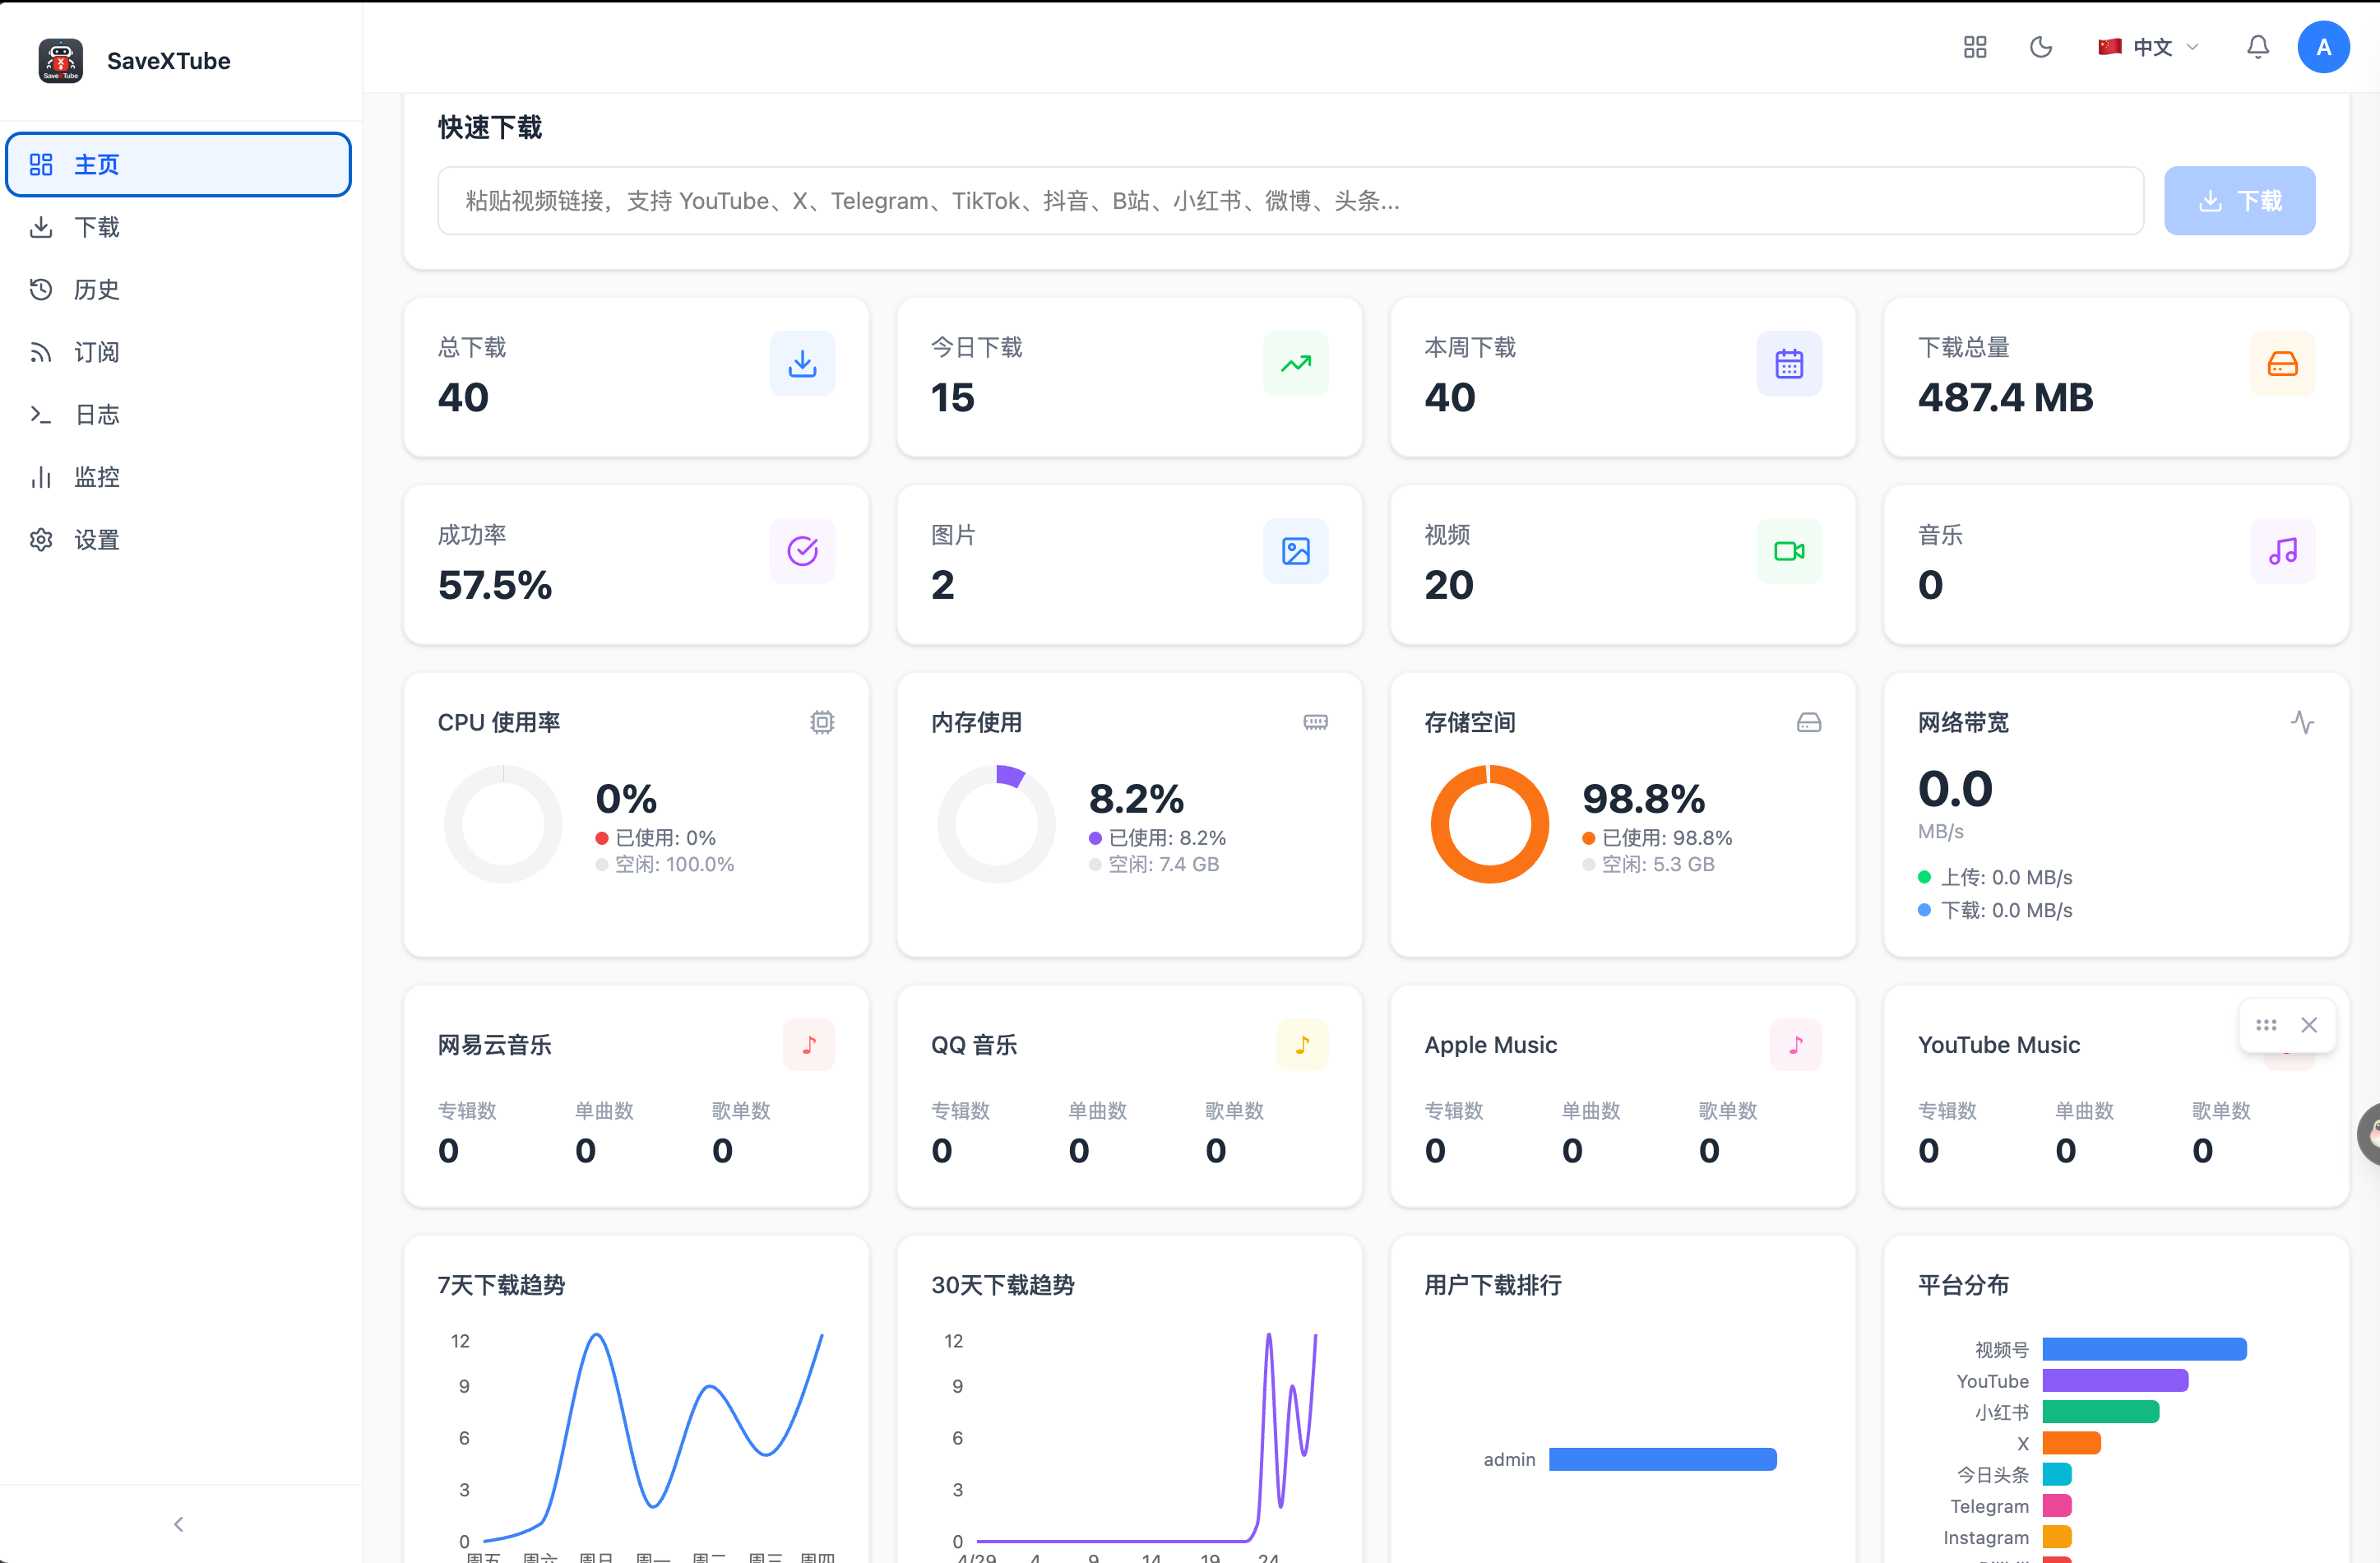The image size is (2380, 1563).
Task: Click the memory usage donut chart
Action: pyautogui.click(x=997, y=824)
